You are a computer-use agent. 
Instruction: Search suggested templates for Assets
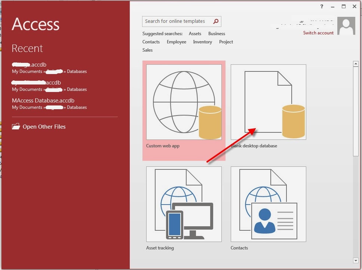[x=195, y=33]
